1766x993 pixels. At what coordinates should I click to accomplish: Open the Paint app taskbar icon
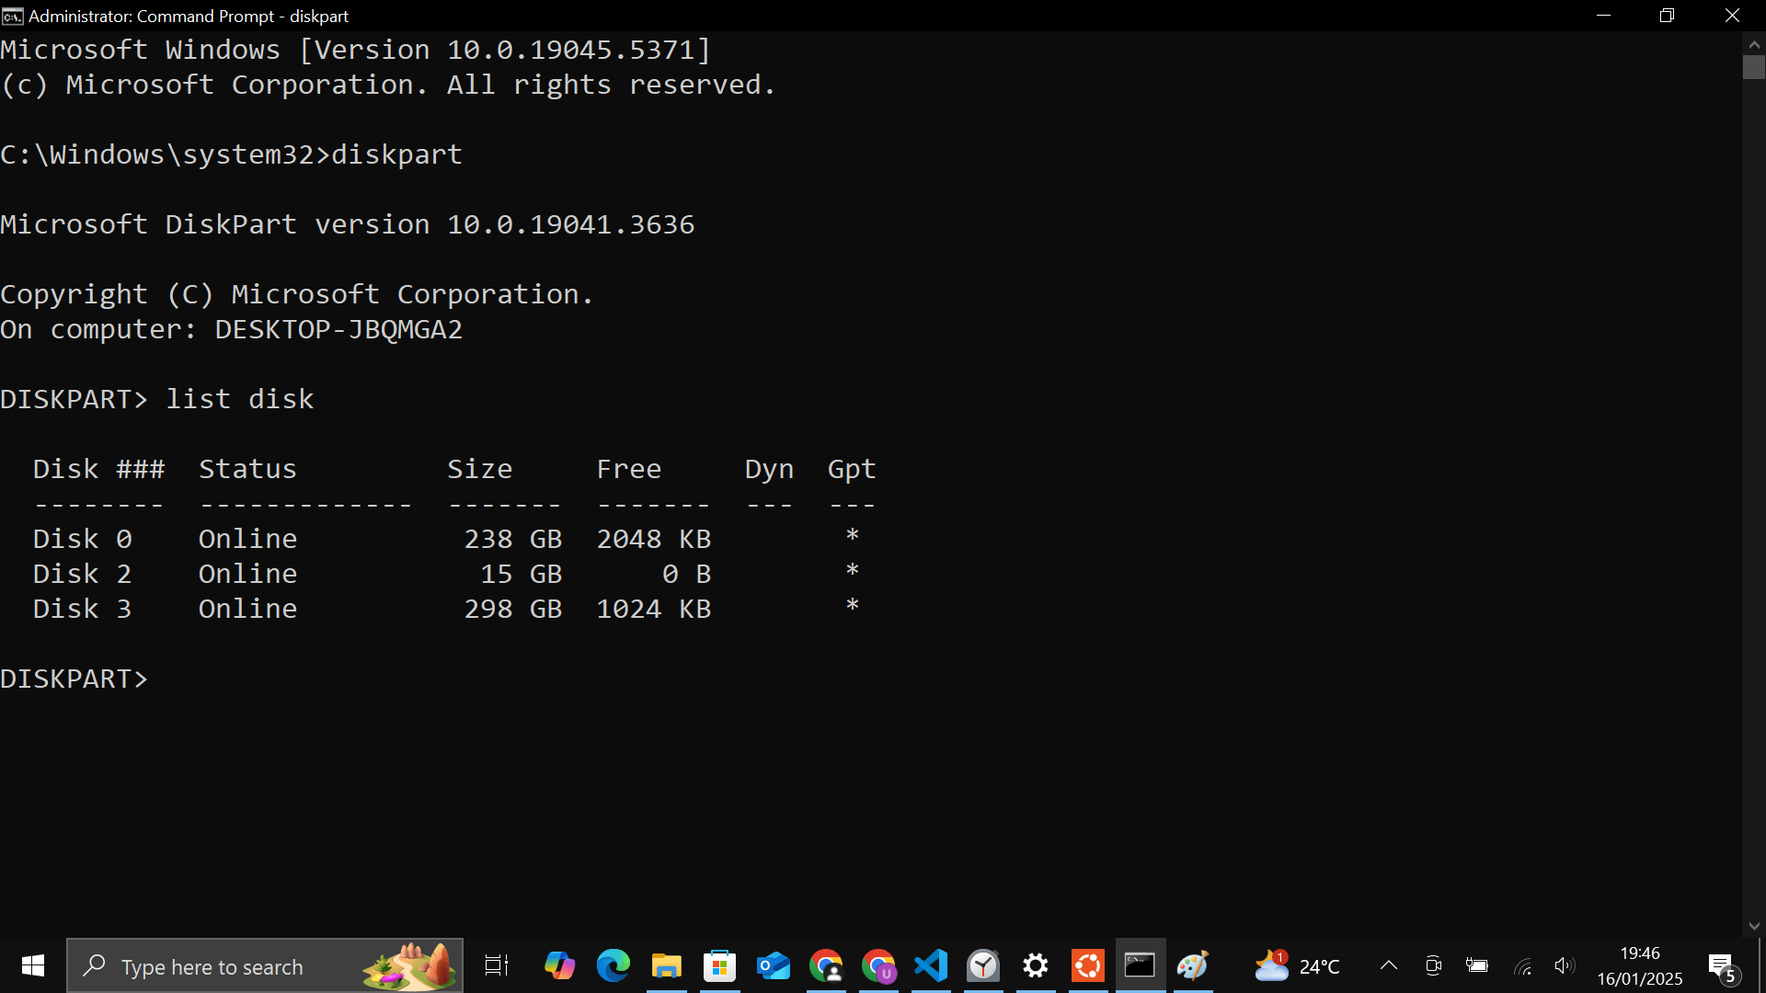pos(1193,965)
